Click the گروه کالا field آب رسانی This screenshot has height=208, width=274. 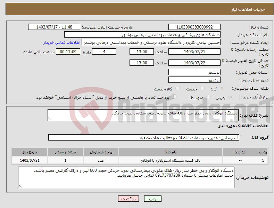144,137
